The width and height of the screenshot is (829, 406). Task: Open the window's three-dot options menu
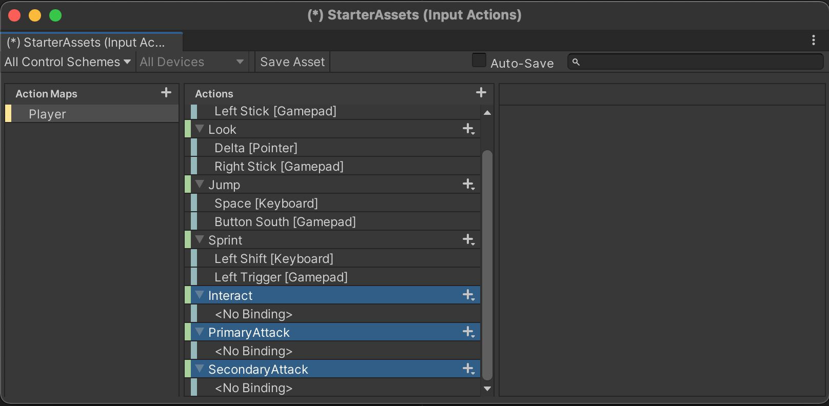(813, 40)
